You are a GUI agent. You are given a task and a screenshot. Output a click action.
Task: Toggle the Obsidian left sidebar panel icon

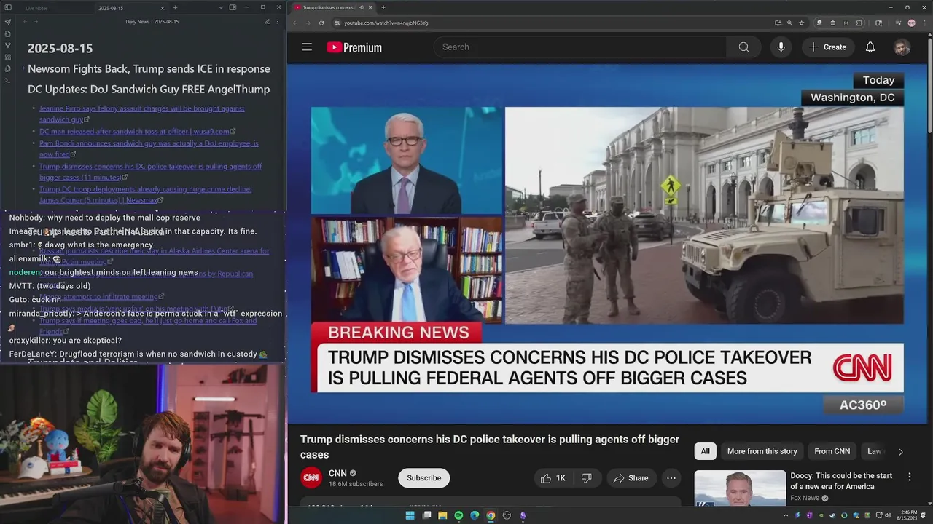coord(7,7)
